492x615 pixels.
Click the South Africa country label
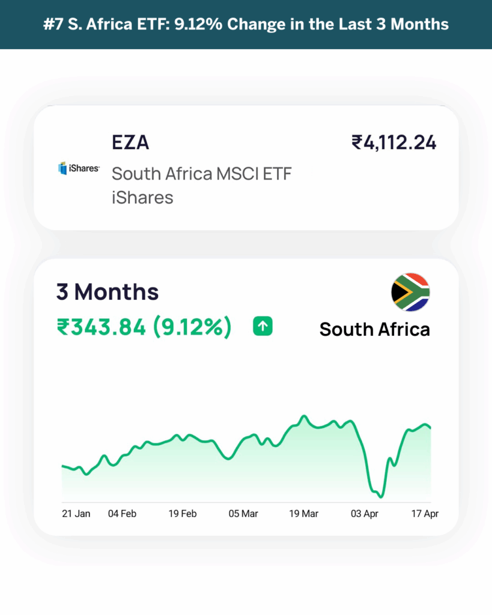click(x=375, y=329)
